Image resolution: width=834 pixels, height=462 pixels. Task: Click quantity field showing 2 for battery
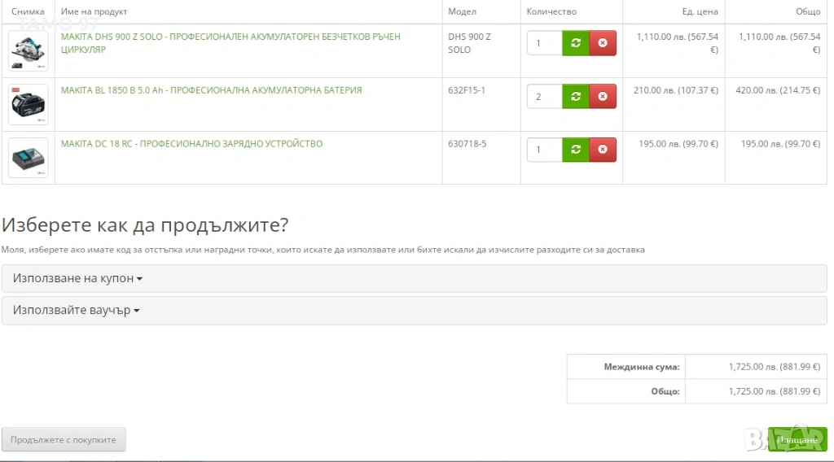(x=544, y=97)
